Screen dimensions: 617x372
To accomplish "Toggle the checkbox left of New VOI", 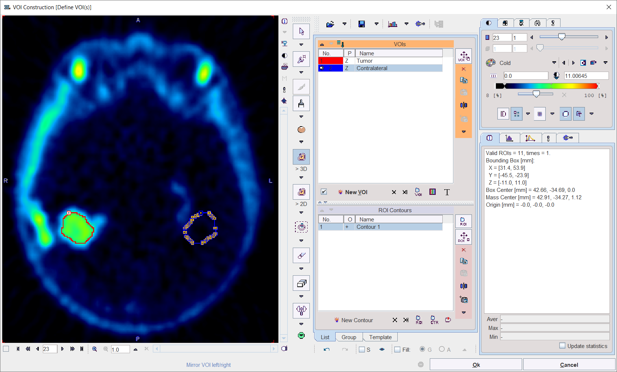I will (324, 192).
